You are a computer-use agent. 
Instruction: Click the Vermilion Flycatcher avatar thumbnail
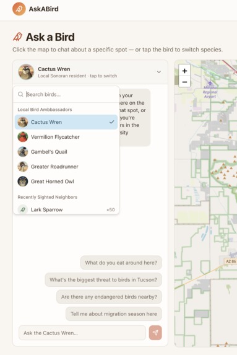point(23,137)
